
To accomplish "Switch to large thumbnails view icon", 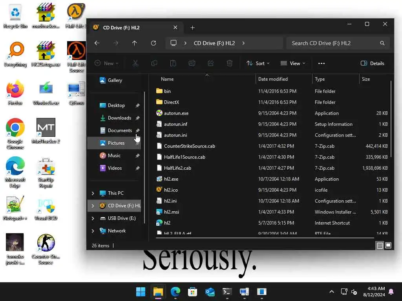I will point(388,245).
